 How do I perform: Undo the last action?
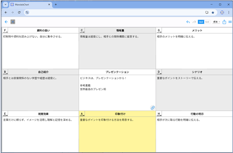coord(188,22)
